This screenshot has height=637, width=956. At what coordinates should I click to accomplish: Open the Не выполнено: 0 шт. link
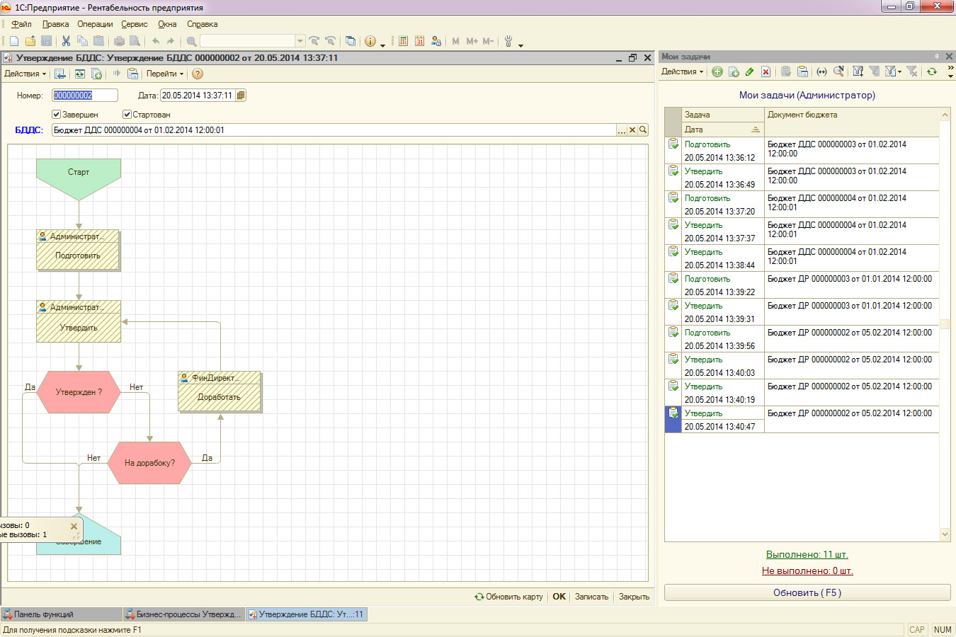tap(807, 570)
